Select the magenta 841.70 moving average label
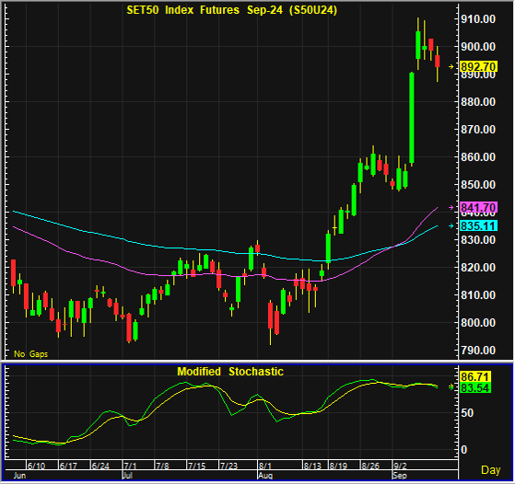The image size is (515, 484). pyautogui.click(x=478, y=207)
